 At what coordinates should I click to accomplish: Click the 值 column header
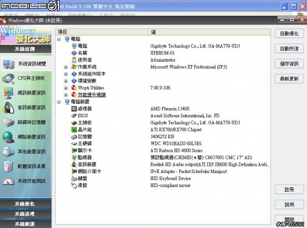point(210,32)
